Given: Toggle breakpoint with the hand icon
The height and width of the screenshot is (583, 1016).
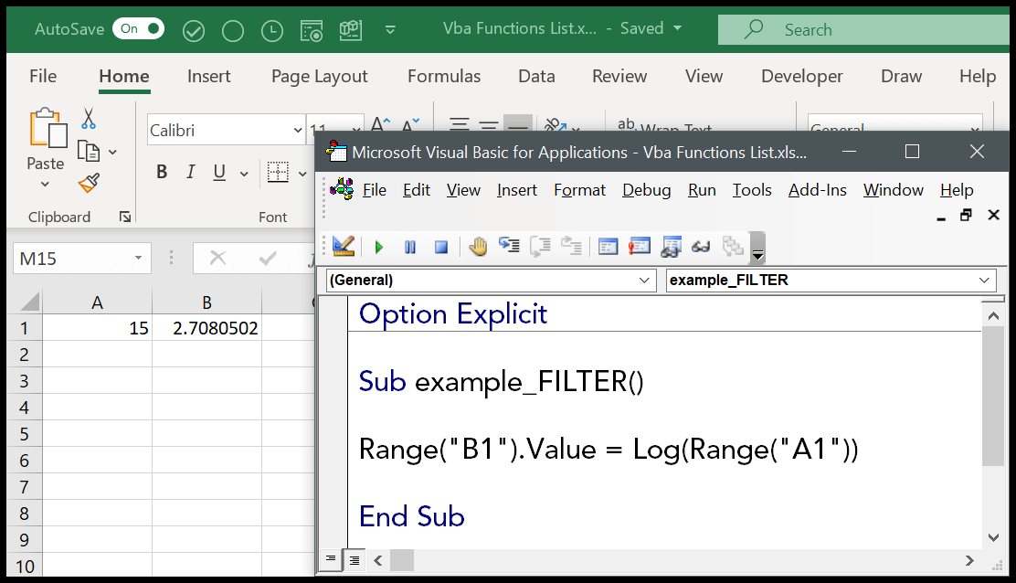Looking at the screenshot, I should coord(478,247).
